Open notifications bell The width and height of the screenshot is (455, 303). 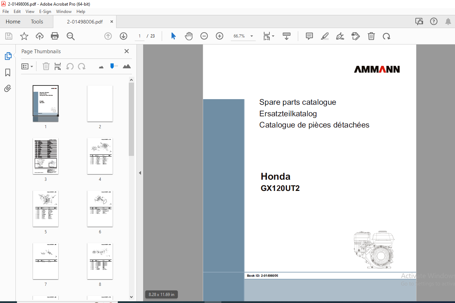[x=448, y=22]
